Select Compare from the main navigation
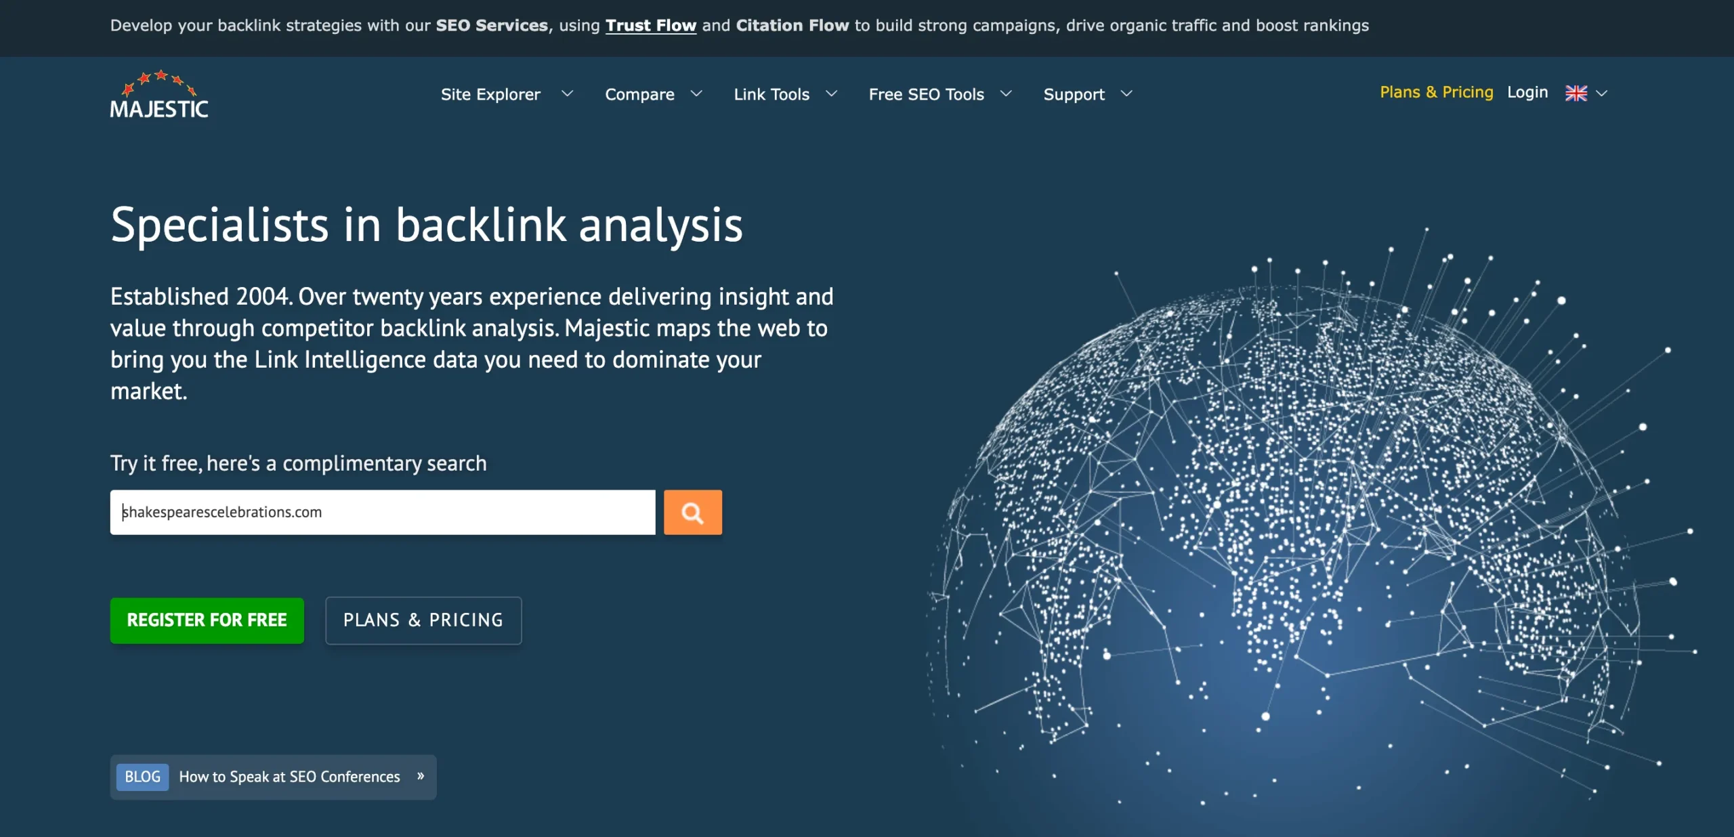Viewport: 1734px width, 837px height. point(639,95)
